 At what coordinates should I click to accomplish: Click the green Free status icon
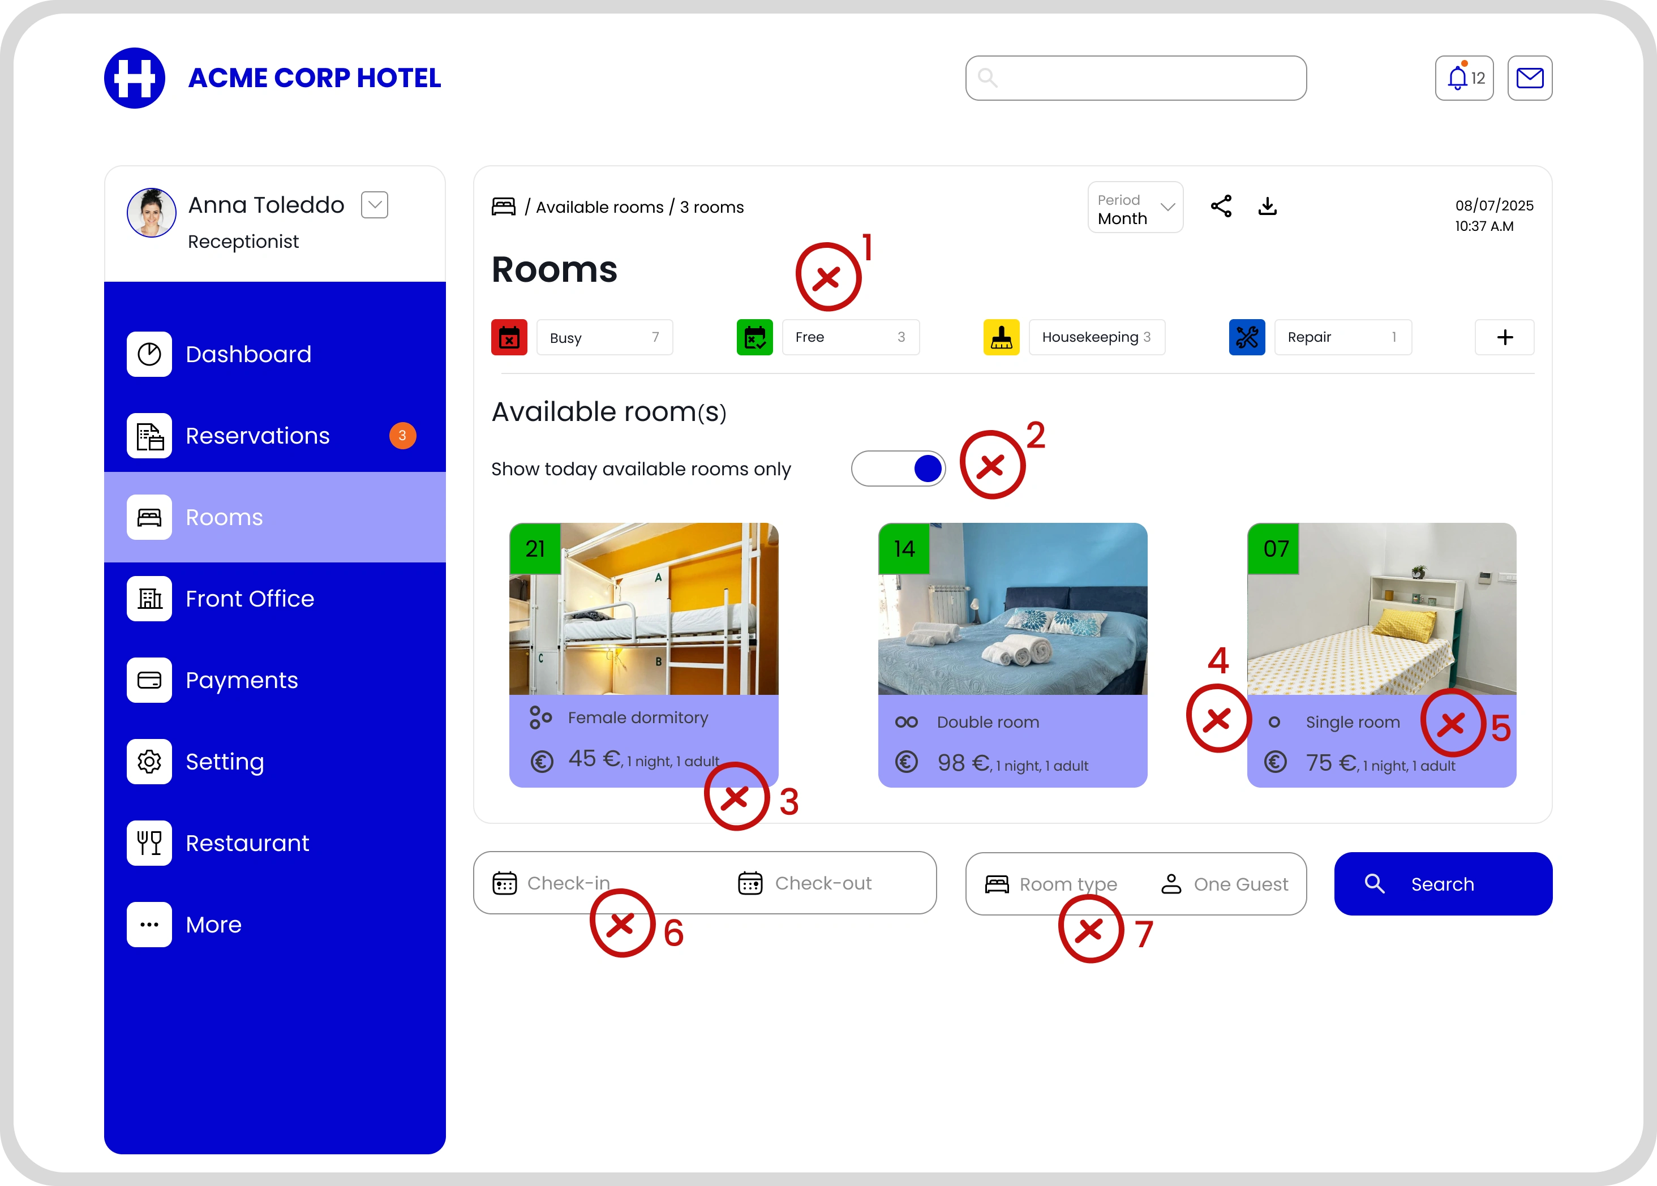pos(754,337)
